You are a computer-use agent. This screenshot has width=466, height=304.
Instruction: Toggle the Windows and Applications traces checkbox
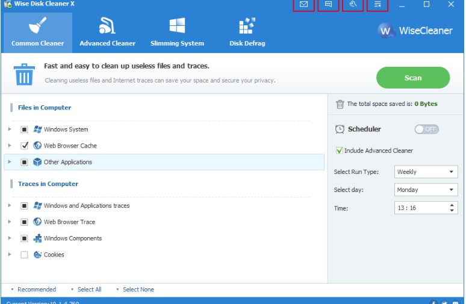coord(24,206)
